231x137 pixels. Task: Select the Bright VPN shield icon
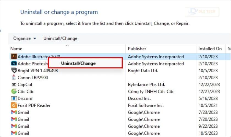point(14,70)
